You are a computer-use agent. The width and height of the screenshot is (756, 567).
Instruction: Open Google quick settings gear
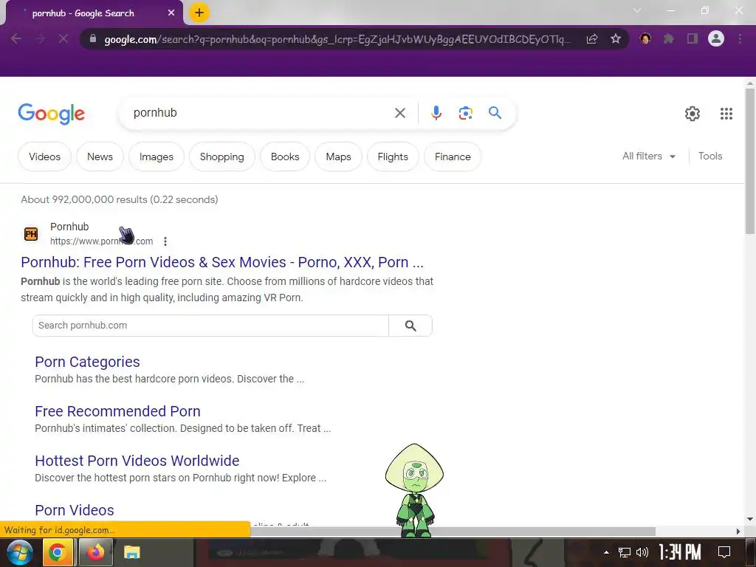click(693, 113)
